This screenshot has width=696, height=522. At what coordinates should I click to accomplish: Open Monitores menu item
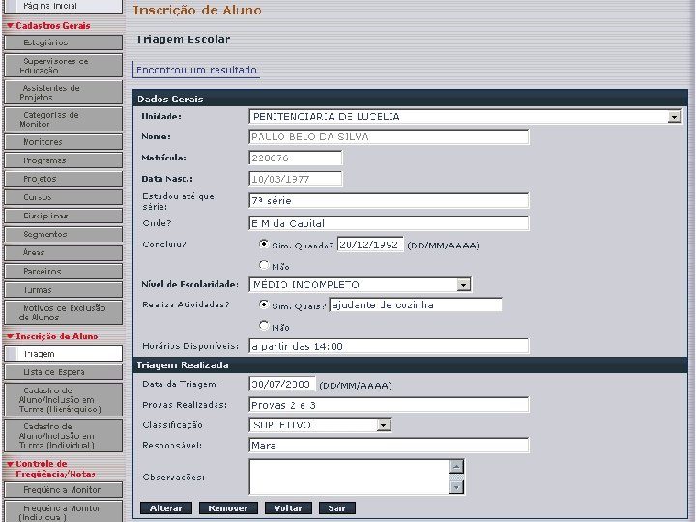click(64, 142)
